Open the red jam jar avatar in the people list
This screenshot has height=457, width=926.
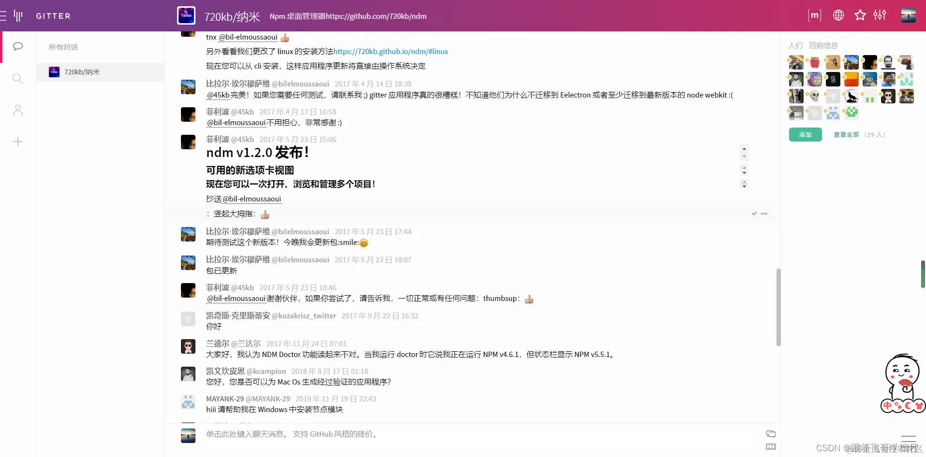[815, 62]
